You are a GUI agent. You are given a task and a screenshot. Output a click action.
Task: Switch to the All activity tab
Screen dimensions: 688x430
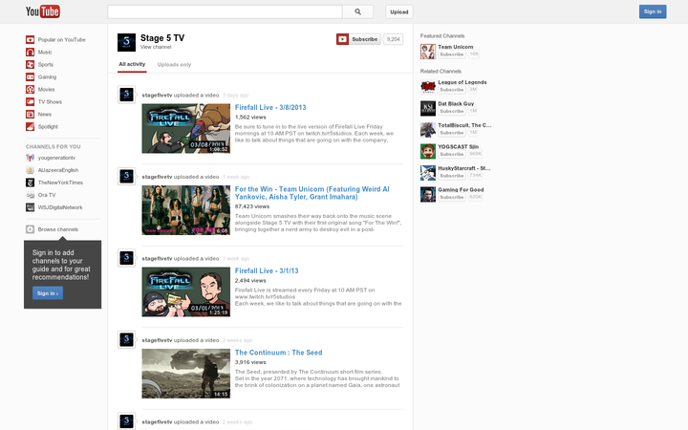coord(132,64)
